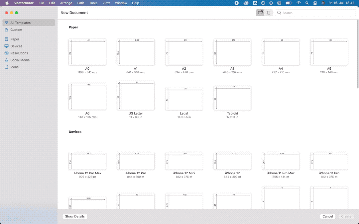Open the Path menu
Image resolution: width=359 pixels, height=224 pixels.
click(x=80, y=3)
